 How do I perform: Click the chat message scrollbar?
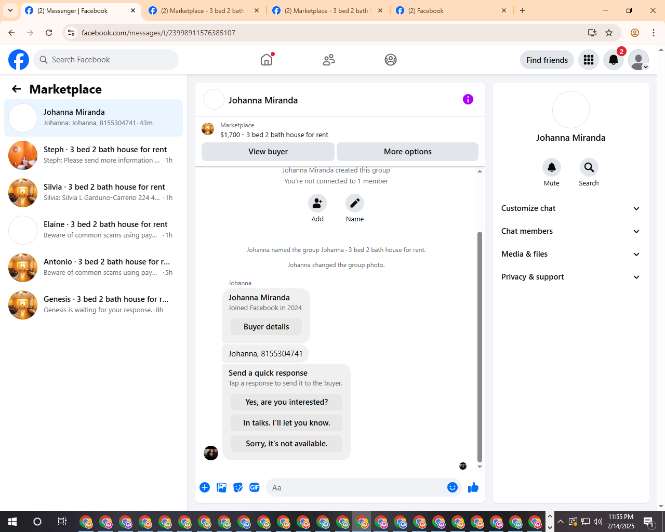(480, 347)
